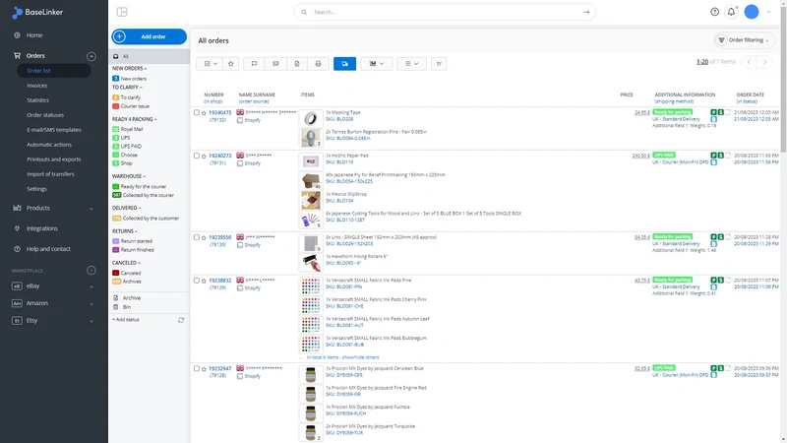Viewport: 787px width, 443px height.
Task: Star order 19240273
Action: (204, 157)
